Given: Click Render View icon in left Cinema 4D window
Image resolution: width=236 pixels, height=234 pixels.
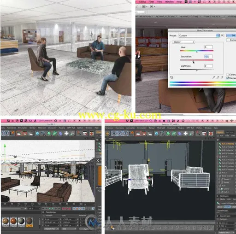Looking at the screenshot, I should (19, 134).
